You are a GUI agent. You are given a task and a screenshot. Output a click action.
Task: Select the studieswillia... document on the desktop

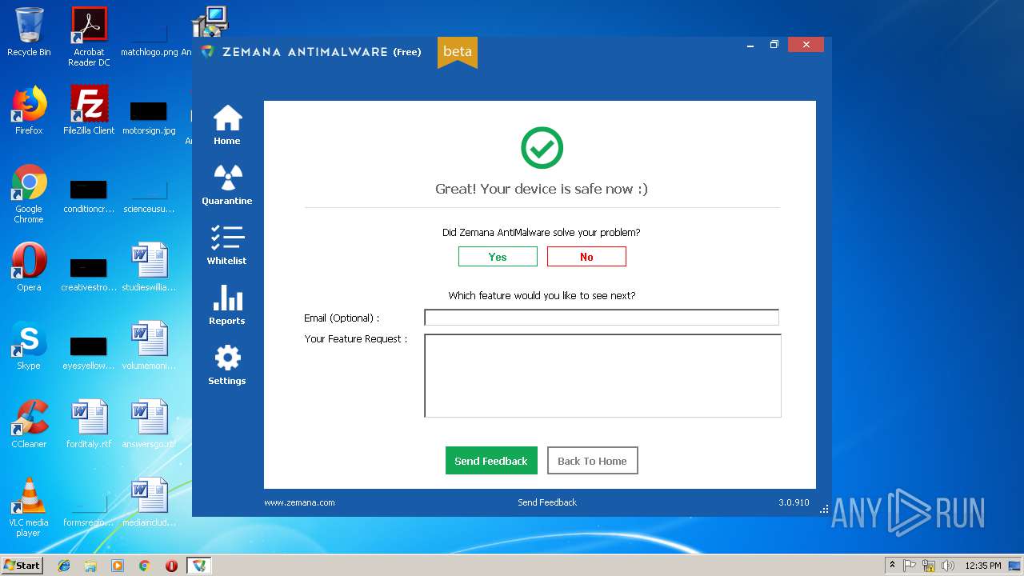[x=149, y=267]
